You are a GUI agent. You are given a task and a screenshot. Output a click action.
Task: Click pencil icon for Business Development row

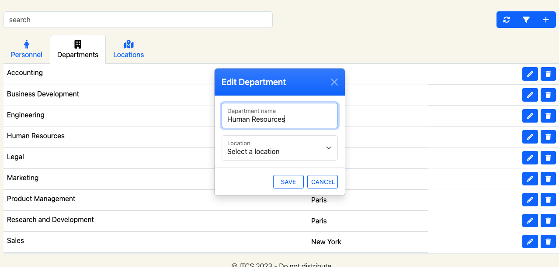tap(530, 95)
